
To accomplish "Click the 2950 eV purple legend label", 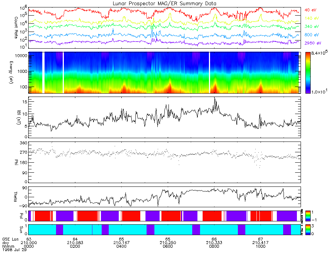I will (313, 43).
